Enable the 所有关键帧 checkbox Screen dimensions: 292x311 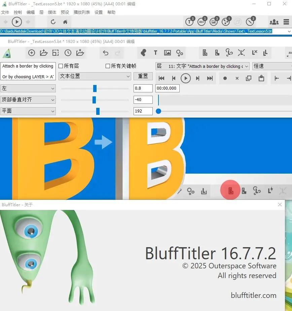tap(108, 66)
